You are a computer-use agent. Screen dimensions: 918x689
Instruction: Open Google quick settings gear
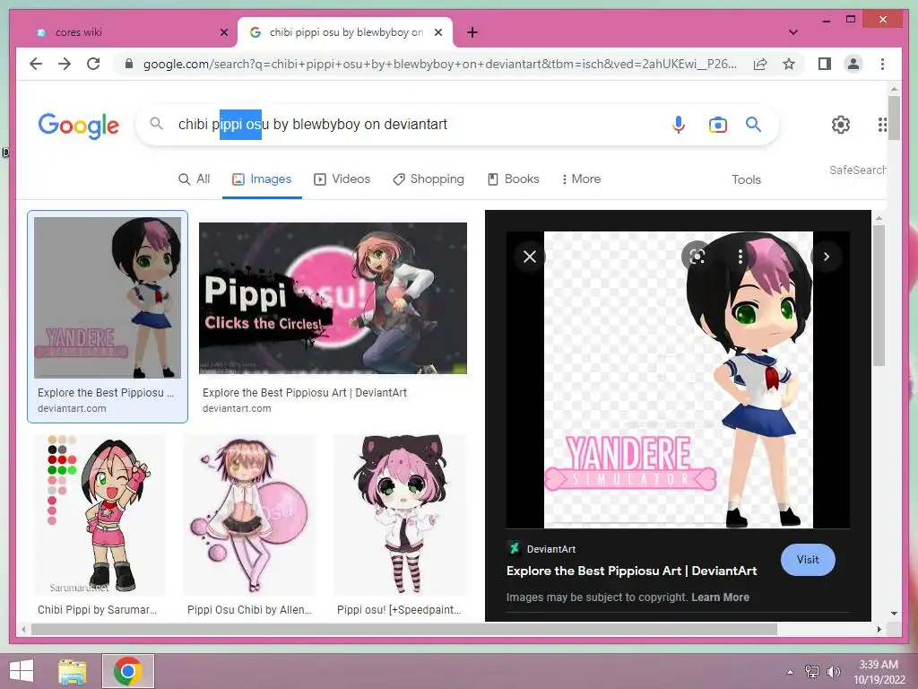pyautogui.click(x=841, y=124)
